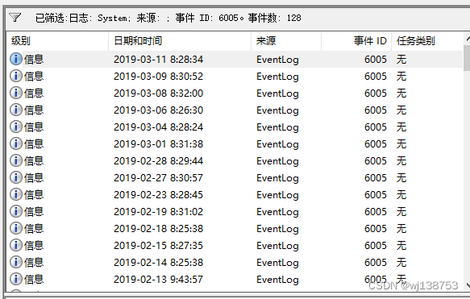This screenshot has height=299, width=470.
Task: Click info icon of 2019-02-14 8:25:38 row
Action: [16, 262]
